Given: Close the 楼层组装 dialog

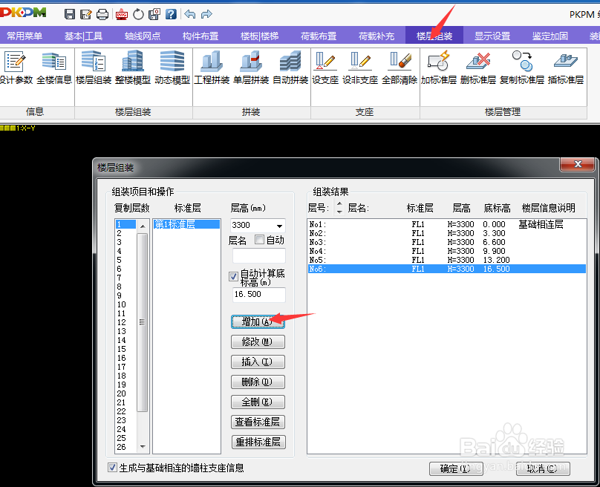Looking at the screenshot, I should (578, 164).
